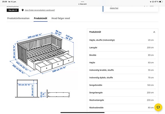Tap the ikea.com address bar
Screen dimensions: 165x114
[83, 4]
